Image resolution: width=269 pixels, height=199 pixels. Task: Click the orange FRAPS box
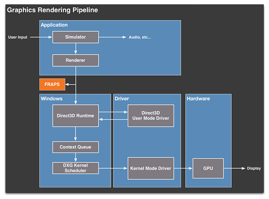point(52,85)
